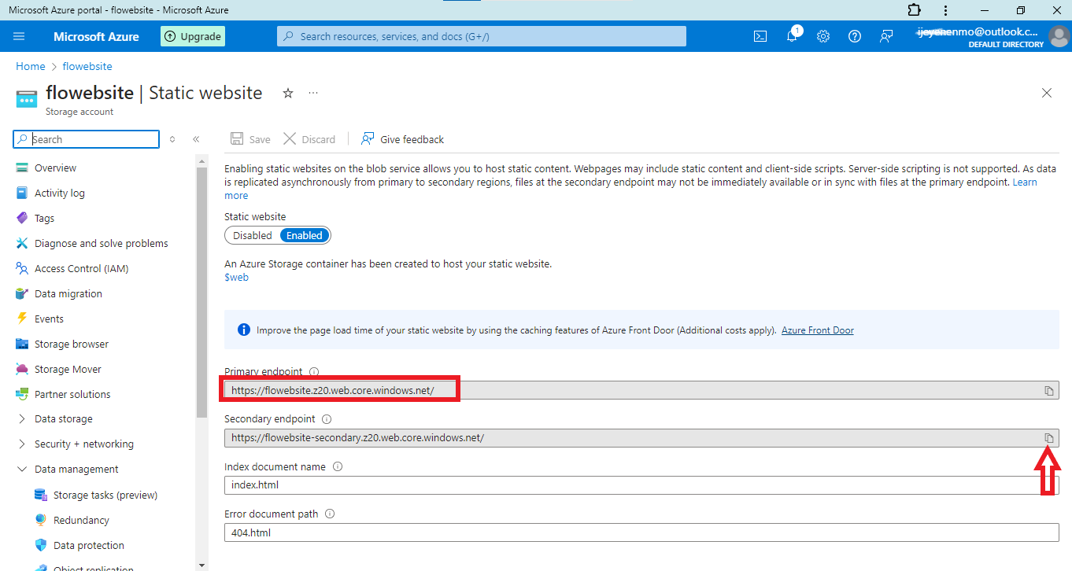Copy the primary endpoint URL
The image size is (1072, 571).
pos(1048,391)
